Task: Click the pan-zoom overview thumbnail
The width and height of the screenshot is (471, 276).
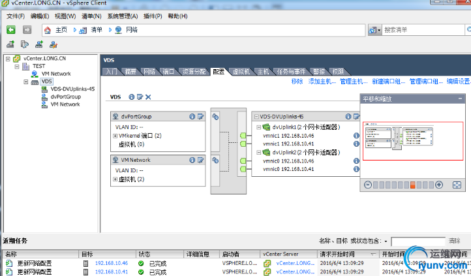Action: (413, 141)
